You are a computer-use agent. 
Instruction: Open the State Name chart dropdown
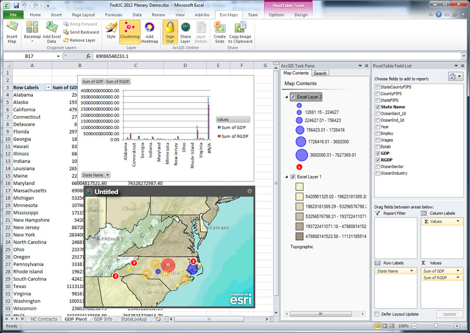tap(108, 175)
